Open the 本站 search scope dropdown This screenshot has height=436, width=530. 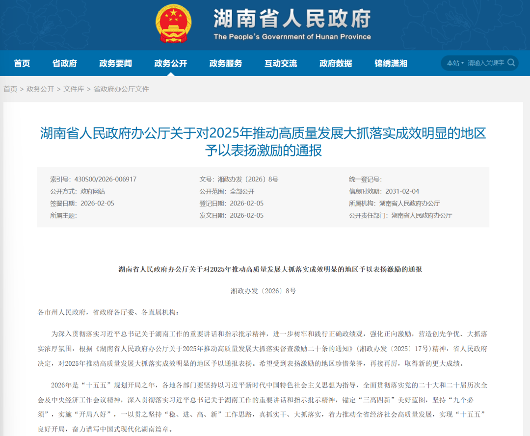click(454, 63)
